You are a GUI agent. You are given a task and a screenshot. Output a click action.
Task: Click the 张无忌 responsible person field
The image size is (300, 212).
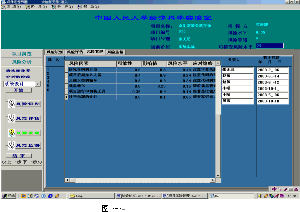coord(238,70)
